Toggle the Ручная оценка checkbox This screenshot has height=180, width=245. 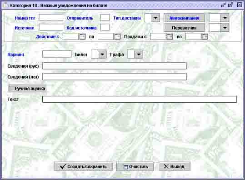point(11,89)
